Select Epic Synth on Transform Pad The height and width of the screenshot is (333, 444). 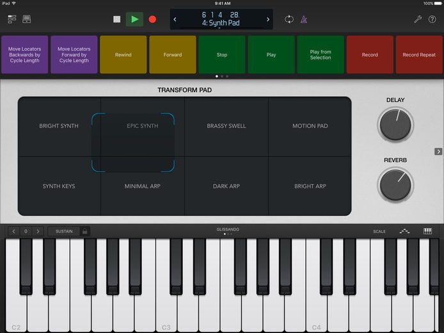coord(143,126)
